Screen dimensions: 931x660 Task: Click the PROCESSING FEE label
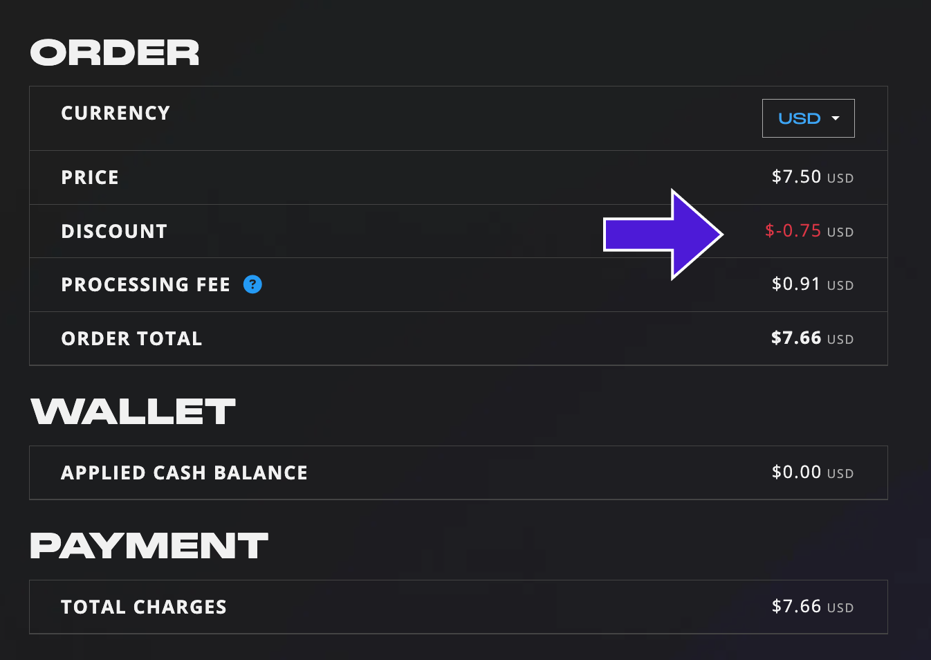coord(145,284)
